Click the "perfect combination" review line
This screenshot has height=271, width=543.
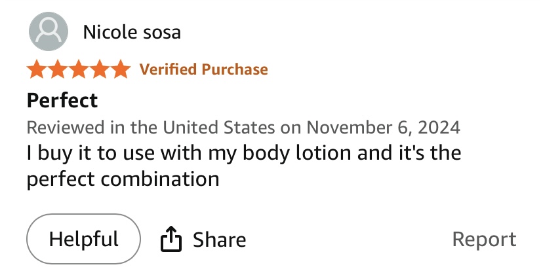(x=123, y=178)
